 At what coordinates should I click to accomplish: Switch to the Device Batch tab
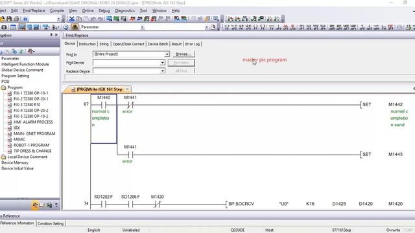[158, 44]
